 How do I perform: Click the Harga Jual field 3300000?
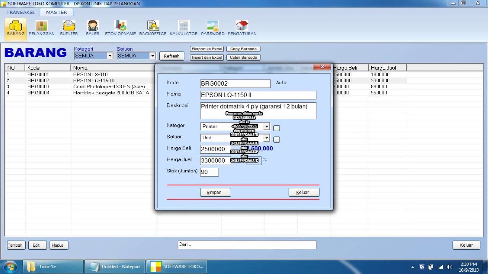coord(215,160)
